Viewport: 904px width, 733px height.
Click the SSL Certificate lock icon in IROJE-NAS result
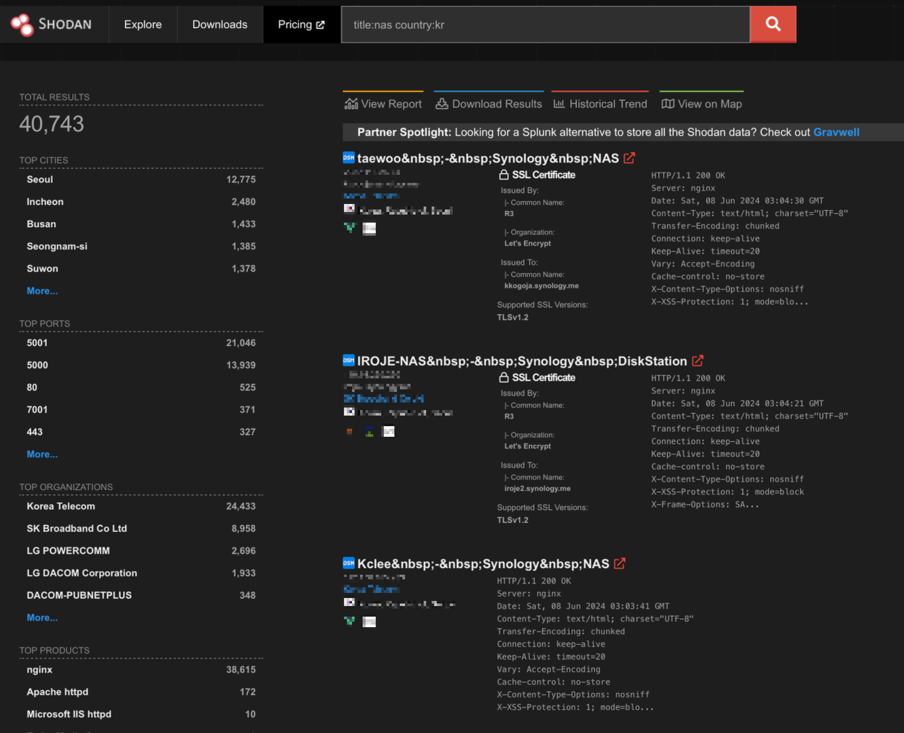pos(503,377)
